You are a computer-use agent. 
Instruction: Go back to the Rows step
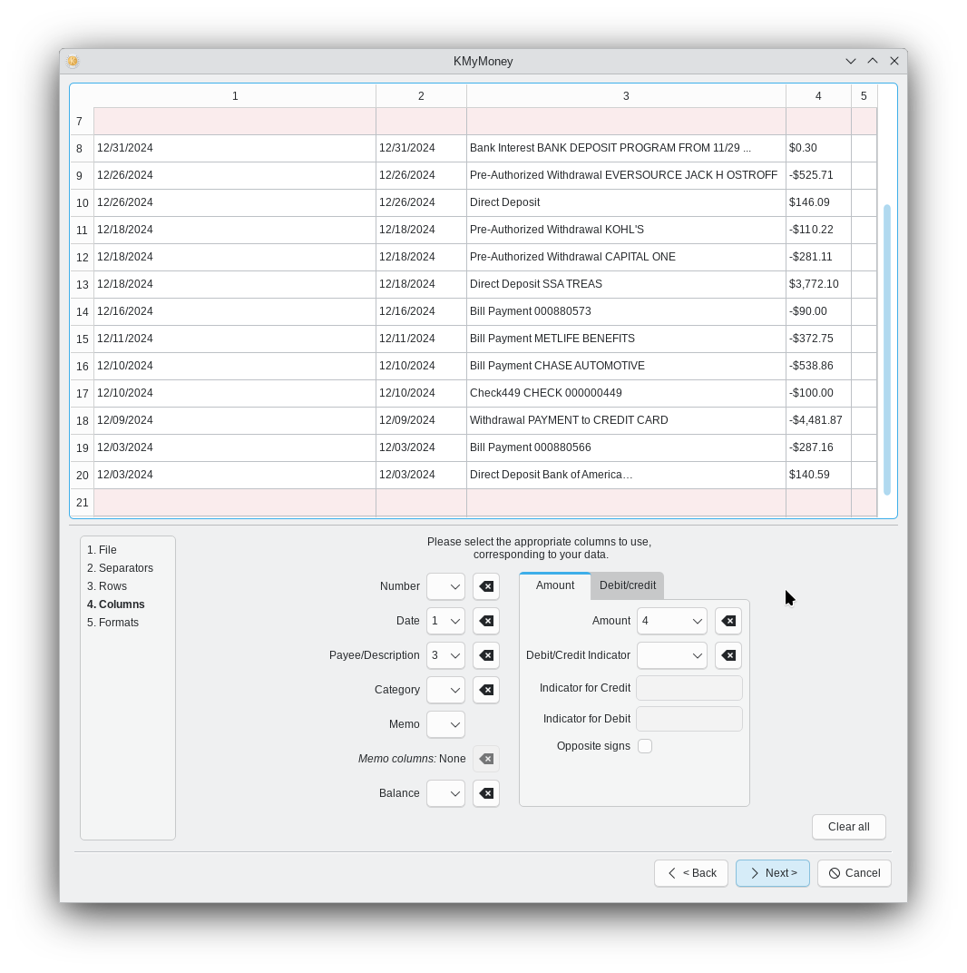[107, 585]
